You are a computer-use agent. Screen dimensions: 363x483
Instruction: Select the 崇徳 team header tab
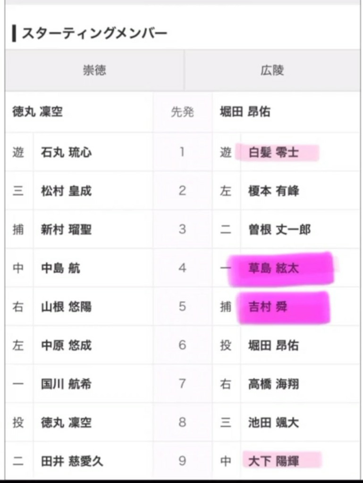click(x=94, y=70)
